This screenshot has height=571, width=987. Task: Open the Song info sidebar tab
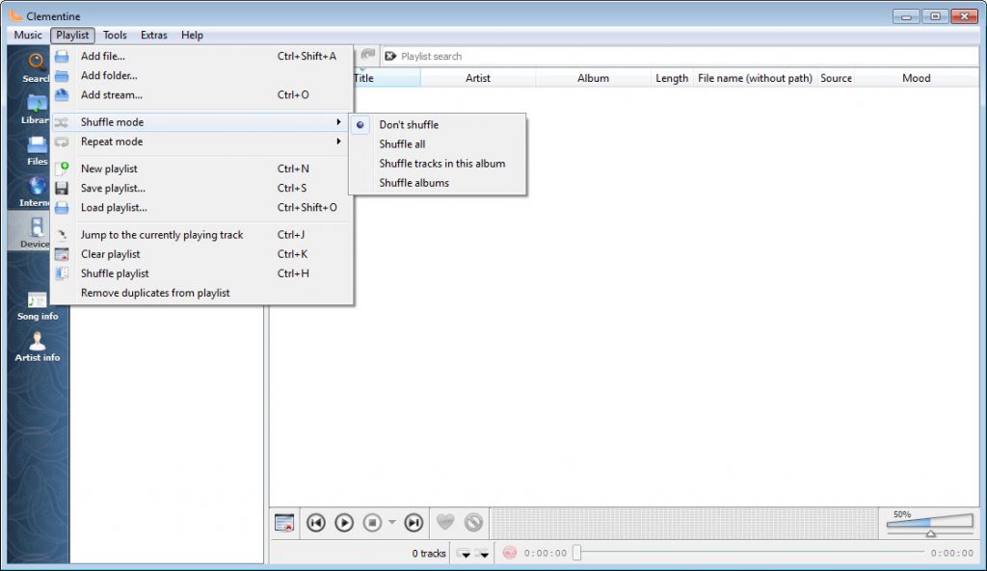(38, 307)
